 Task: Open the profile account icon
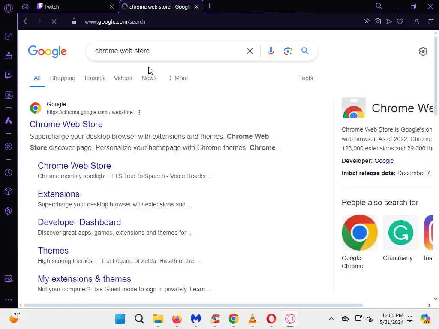pyautogui.click(x=417, y=21)
